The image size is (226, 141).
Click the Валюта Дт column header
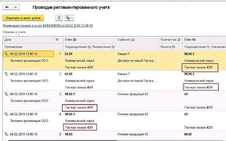pos(170,47)
